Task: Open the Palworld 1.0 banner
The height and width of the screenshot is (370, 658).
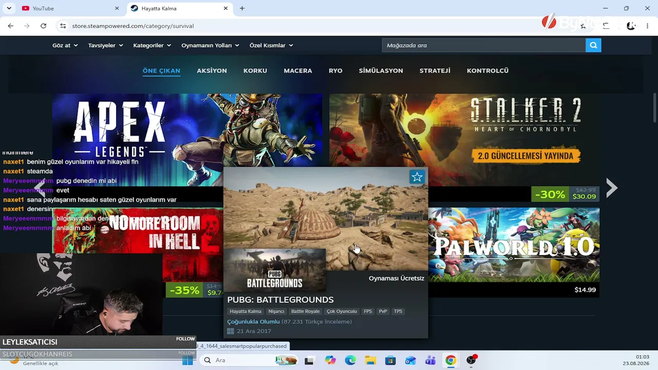Action: [x=514, y=245]
